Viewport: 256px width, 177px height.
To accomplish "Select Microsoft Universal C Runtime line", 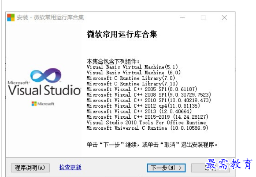I will 148,128.
